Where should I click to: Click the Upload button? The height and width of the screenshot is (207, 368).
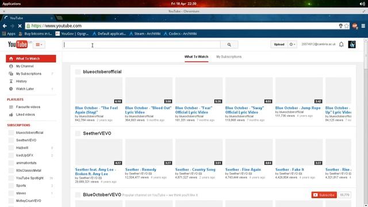click(x=279, y=44)
